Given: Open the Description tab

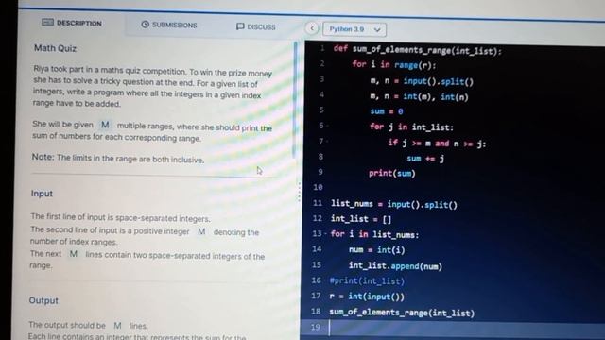Looking at the screenshot, I should [72, 23].
